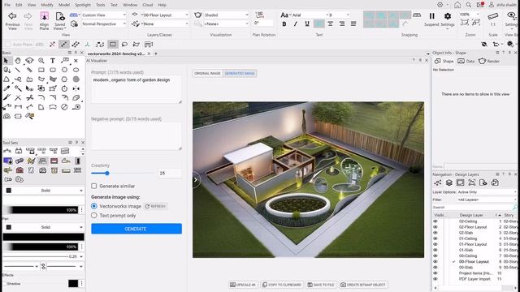This screenshot has height=292, width=520.
Task: Open Design Layers stack icon in Navigation
Action: coord(449,182)
